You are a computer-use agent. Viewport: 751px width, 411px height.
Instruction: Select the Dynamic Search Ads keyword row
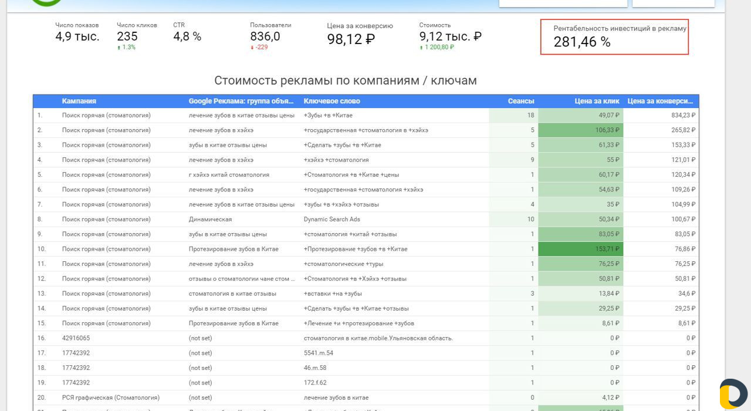click(331, 220)
